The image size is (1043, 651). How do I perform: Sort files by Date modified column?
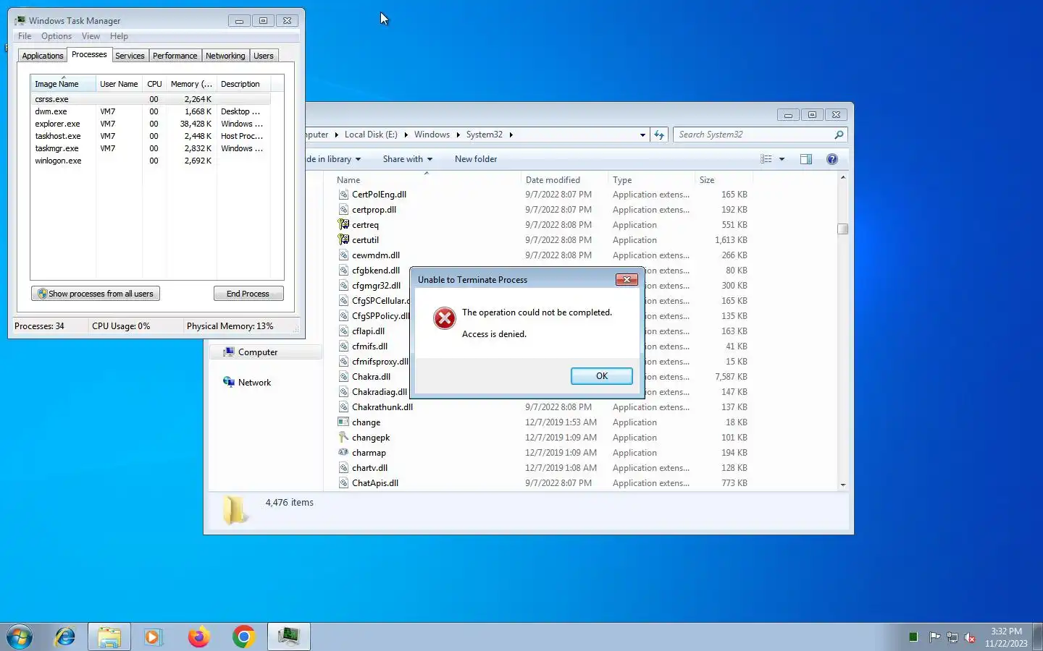(564, 180)
